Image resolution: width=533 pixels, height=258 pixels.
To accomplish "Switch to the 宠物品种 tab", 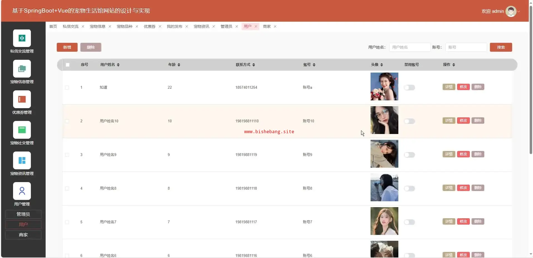I will pos(125,26).
